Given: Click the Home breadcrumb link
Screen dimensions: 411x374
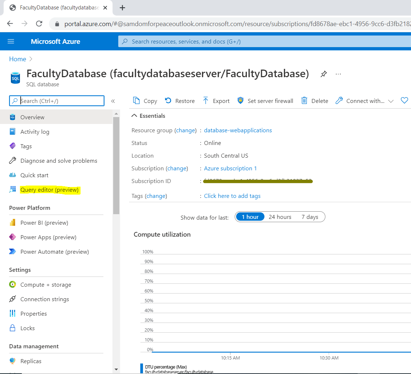Looking at the screenshot, I should (x=17, y=59).
